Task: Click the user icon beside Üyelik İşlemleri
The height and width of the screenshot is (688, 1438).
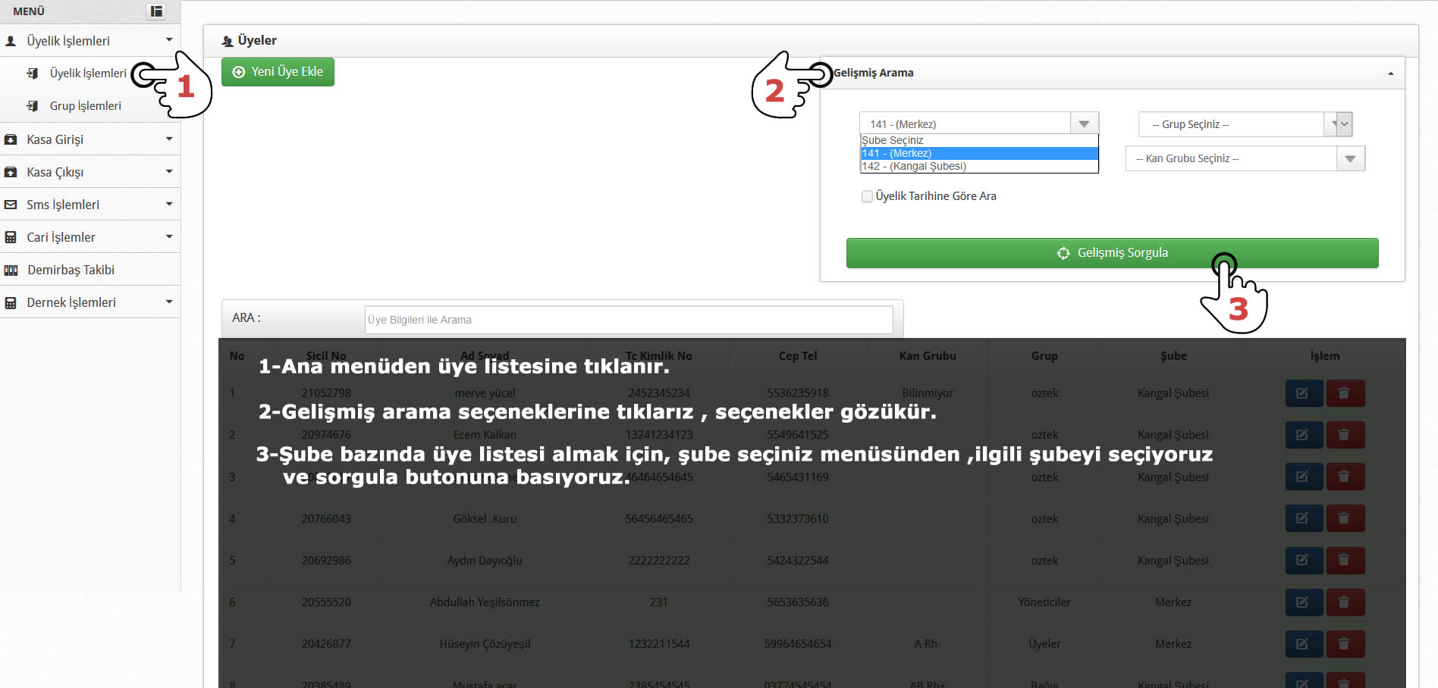Action: coord(11,41)
